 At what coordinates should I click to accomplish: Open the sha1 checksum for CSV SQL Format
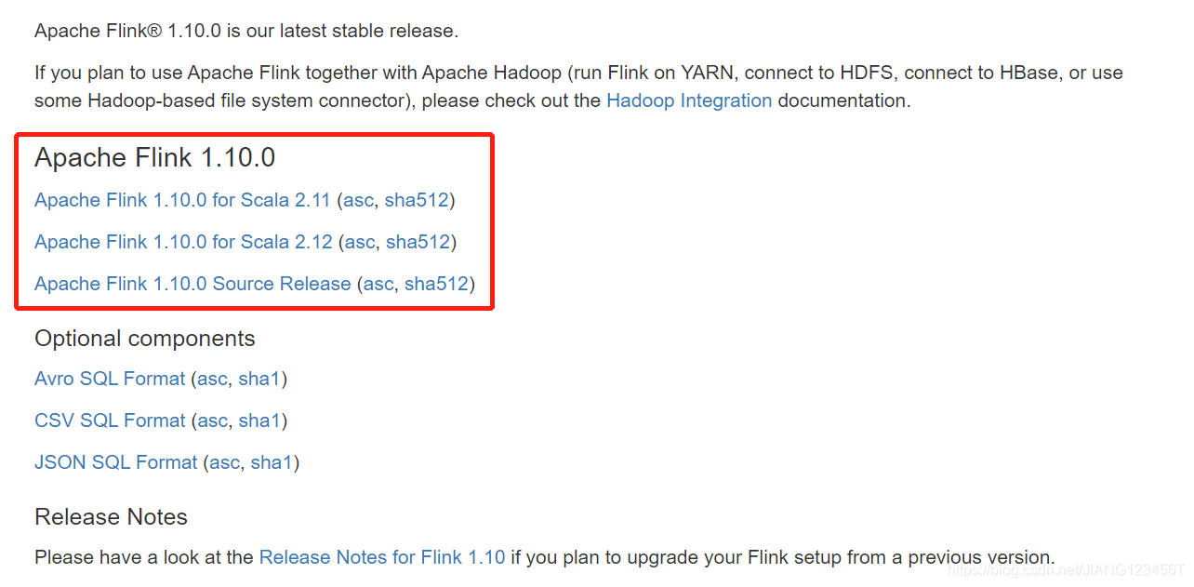tap(260, 420)
